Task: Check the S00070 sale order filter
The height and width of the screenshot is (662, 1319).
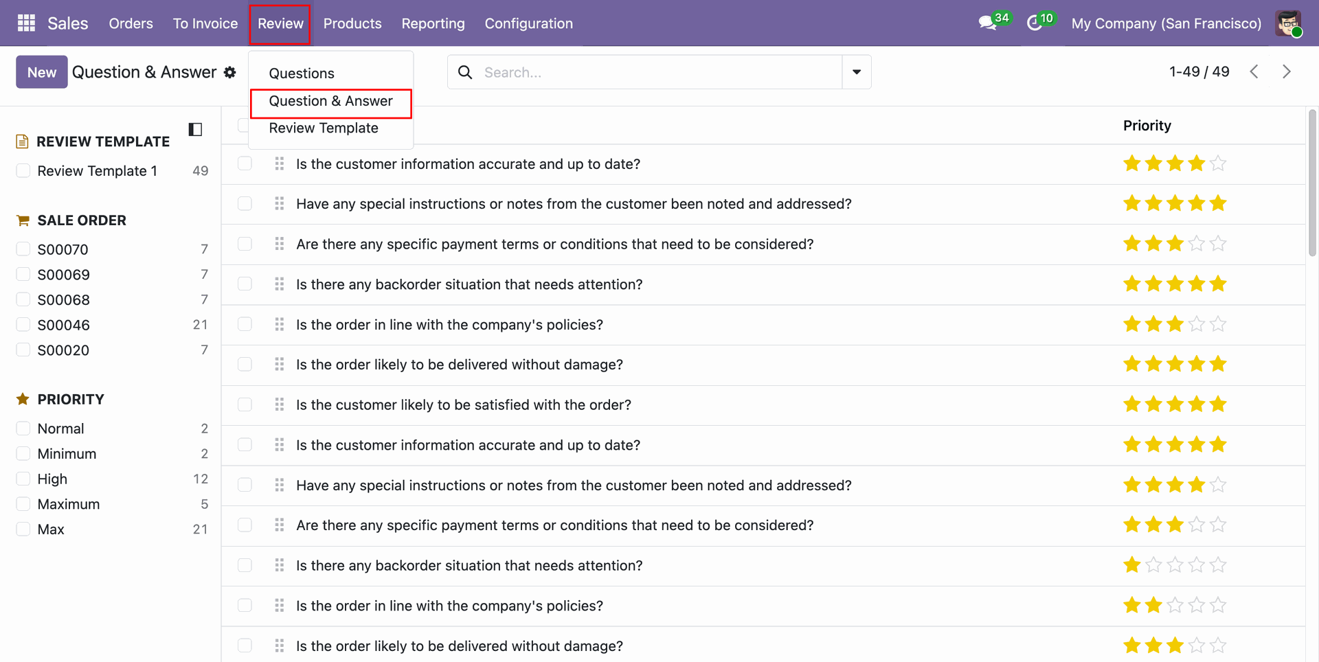Action: coord(23,249)
